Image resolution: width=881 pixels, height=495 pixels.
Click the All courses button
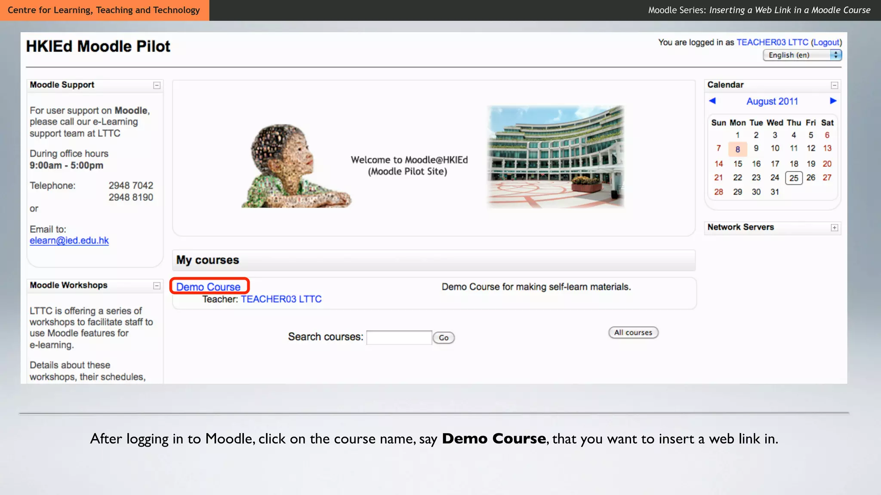click(633, 333)
